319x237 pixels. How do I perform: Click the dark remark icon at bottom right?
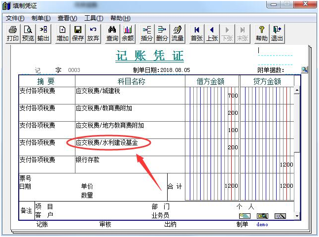pyautogui.click(x=280, y=216)
